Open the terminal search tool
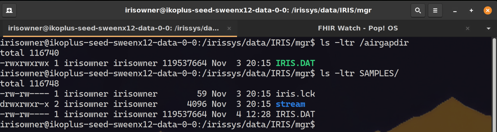This screenshot has width=497, height=132. (418, 11)
